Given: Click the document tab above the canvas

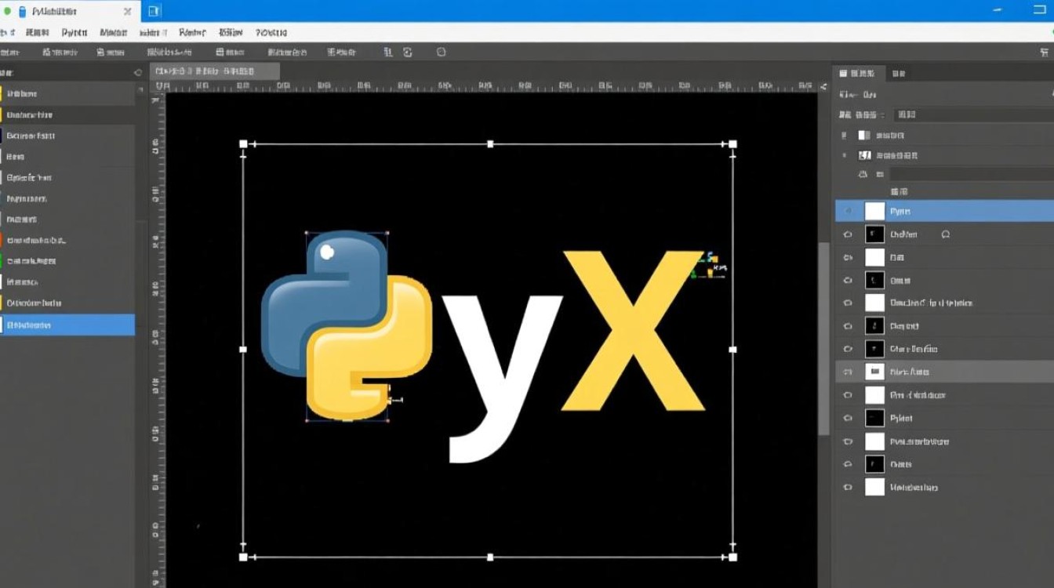Looking at the screenshot, I should 212,71.
